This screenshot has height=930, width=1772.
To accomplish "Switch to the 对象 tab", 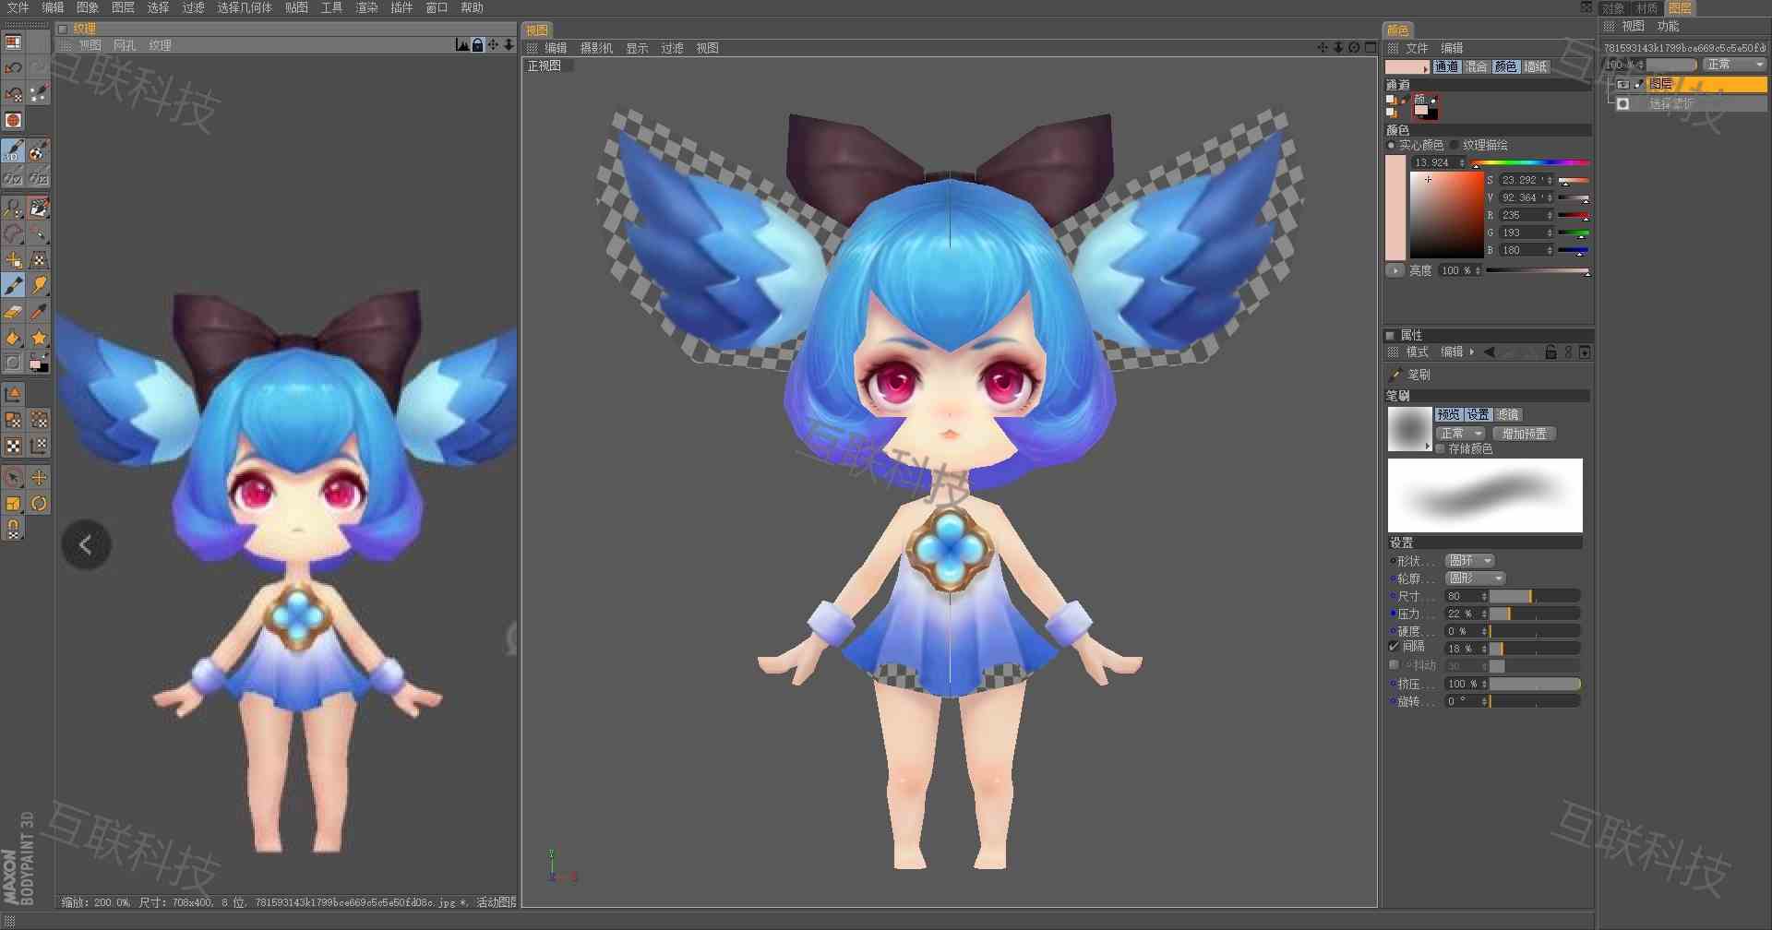I will click(1613, 8).
